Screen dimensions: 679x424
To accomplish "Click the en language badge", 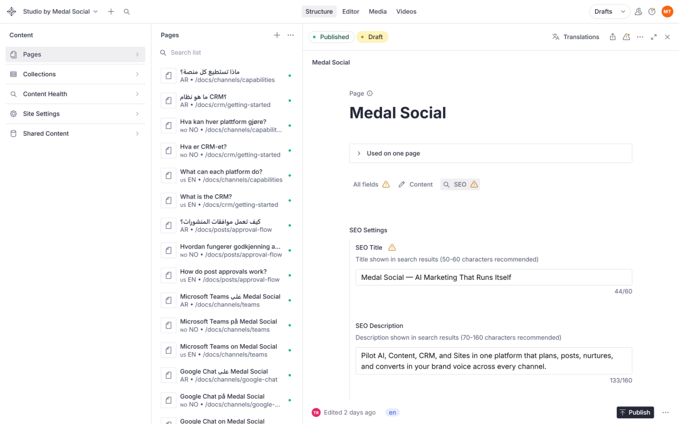I will point(392,413).
